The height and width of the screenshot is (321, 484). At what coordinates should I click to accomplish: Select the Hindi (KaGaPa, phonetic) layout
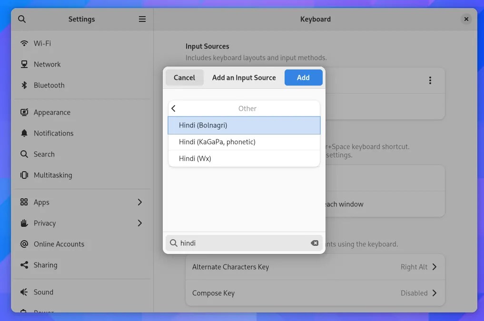(x=217, y=142)
